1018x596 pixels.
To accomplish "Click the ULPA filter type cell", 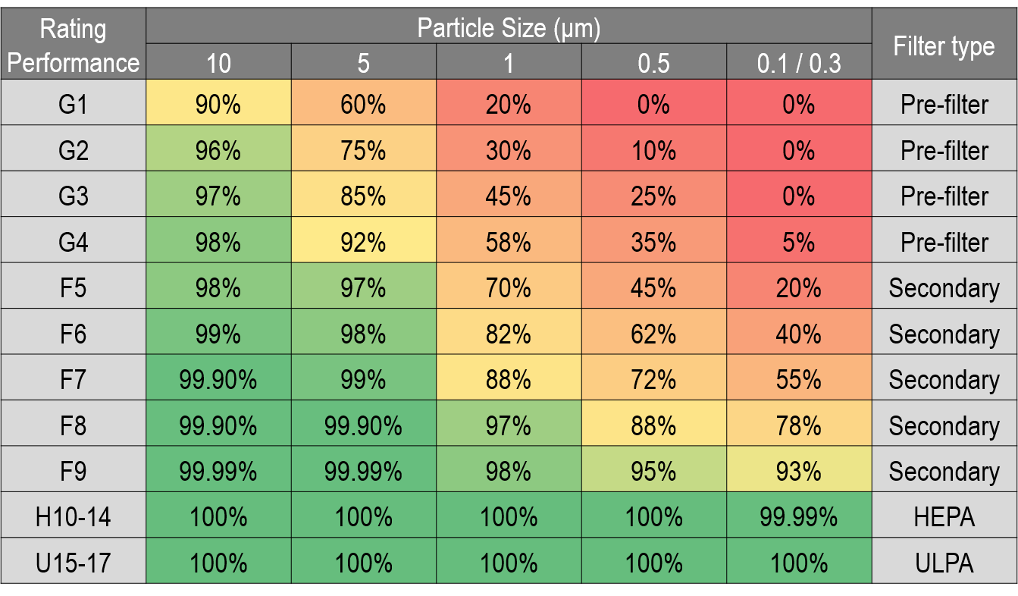I will click(x=944, y=563).
